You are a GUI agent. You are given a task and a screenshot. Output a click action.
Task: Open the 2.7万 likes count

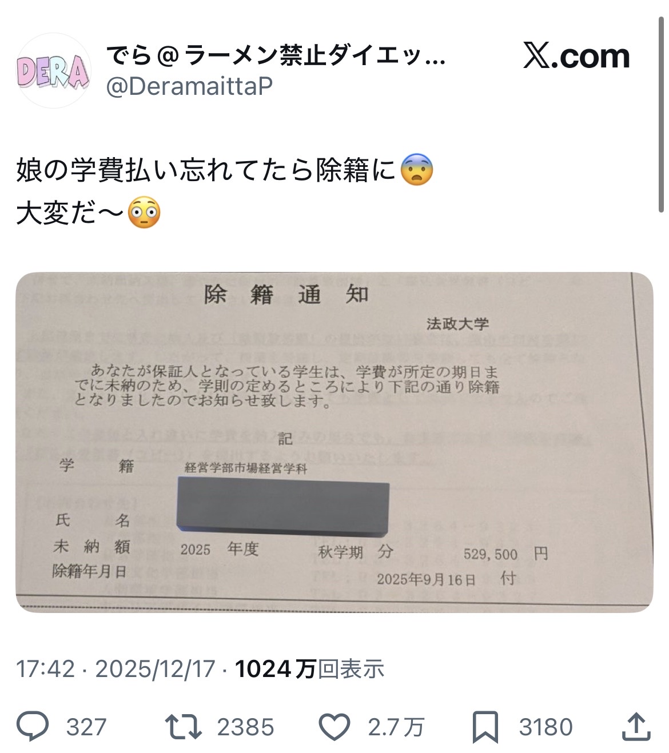pos(396,727)
